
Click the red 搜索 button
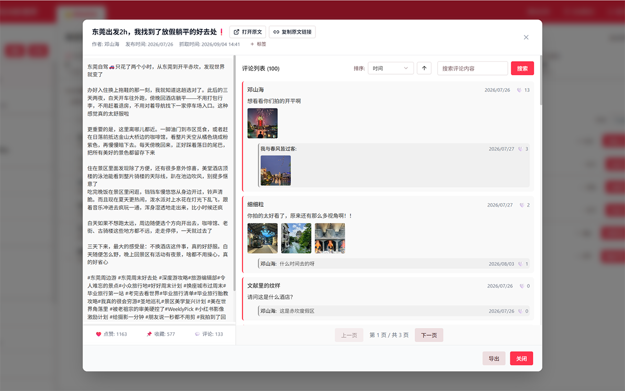[x=522, y=68]
